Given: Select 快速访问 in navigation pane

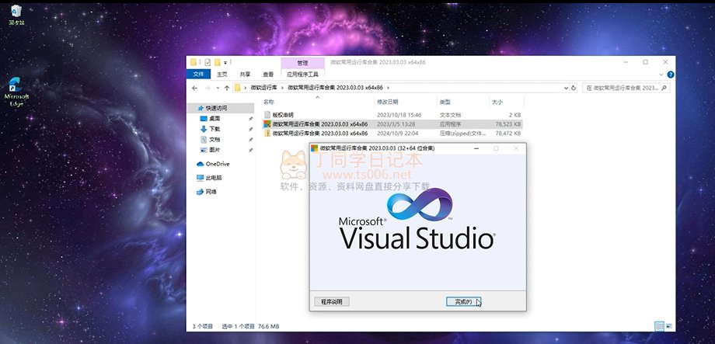Looking at the screenshot, I should tap(216, 109).
